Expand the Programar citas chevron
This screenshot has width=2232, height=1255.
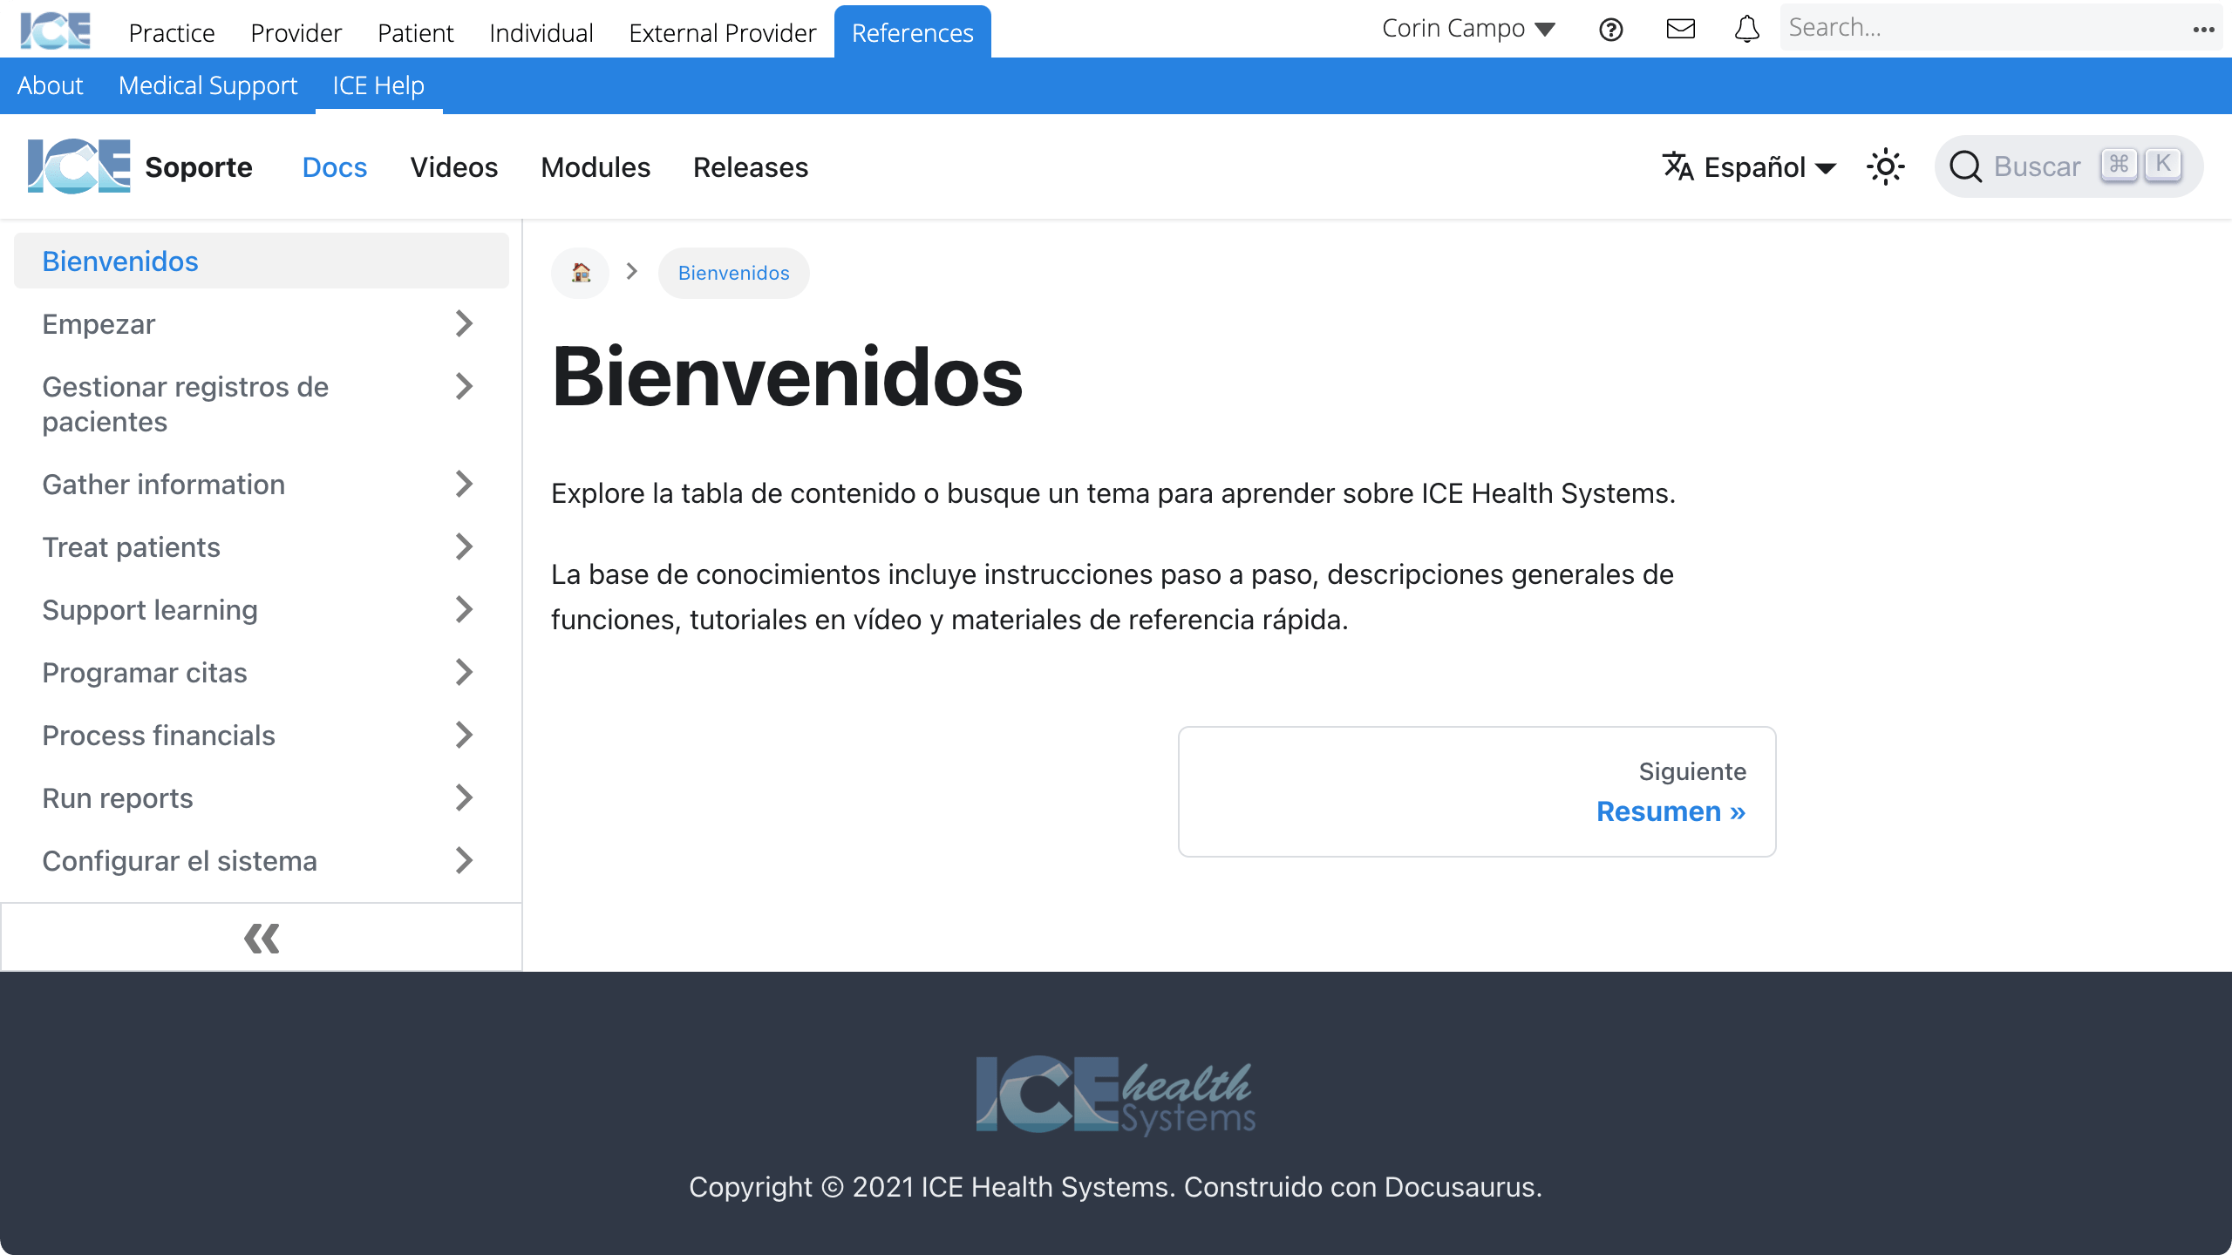(464, 672)
